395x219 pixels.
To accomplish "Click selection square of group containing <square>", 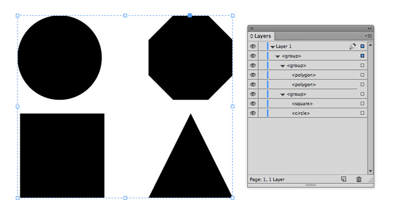I will click(x=362, y=94).
